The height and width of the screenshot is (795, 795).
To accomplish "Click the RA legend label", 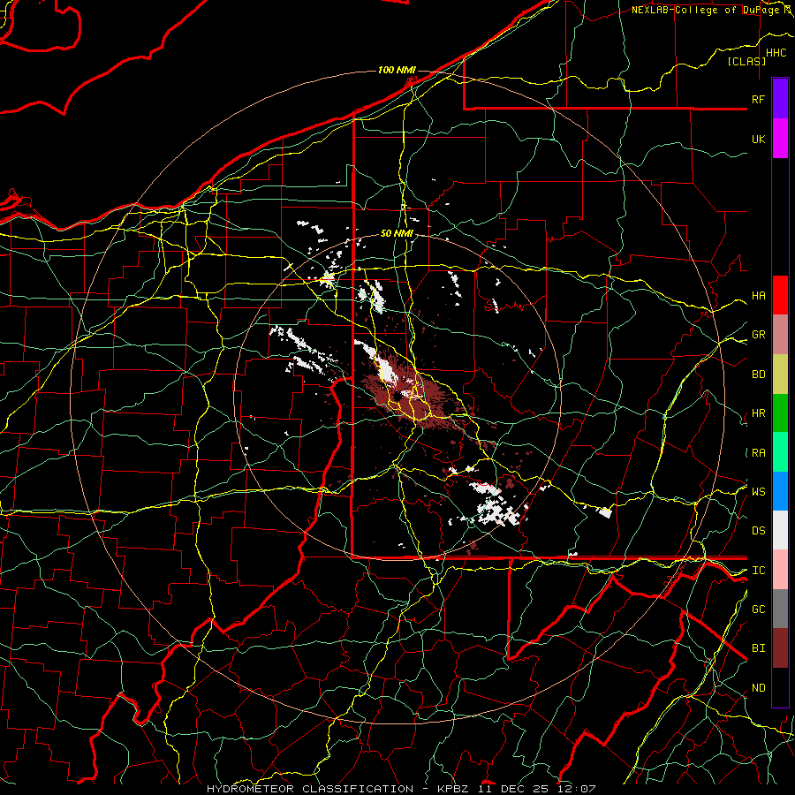I will point(758,453).
